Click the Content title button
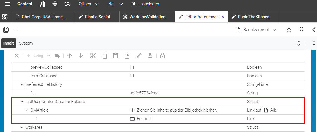The width and height of the screenshot is (317, 132). [25, 4]
